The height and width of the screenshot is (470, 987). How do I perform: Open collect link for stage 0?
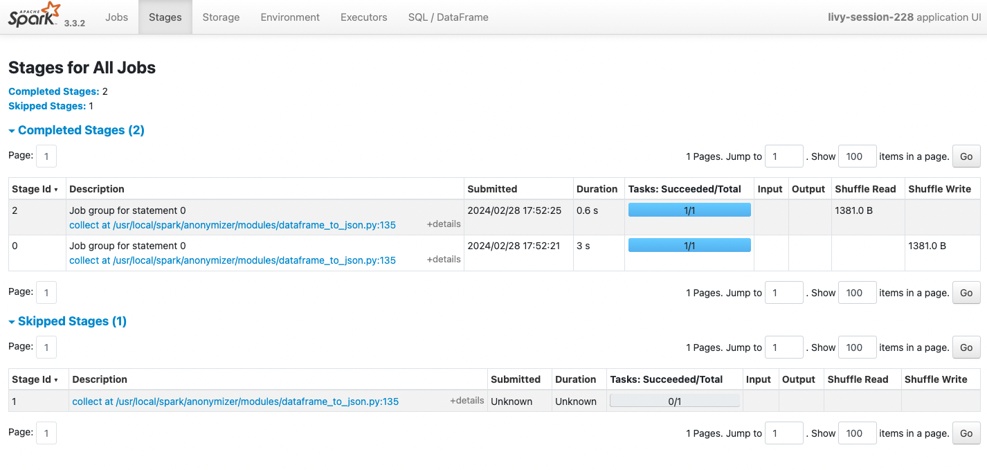point(233,260)
